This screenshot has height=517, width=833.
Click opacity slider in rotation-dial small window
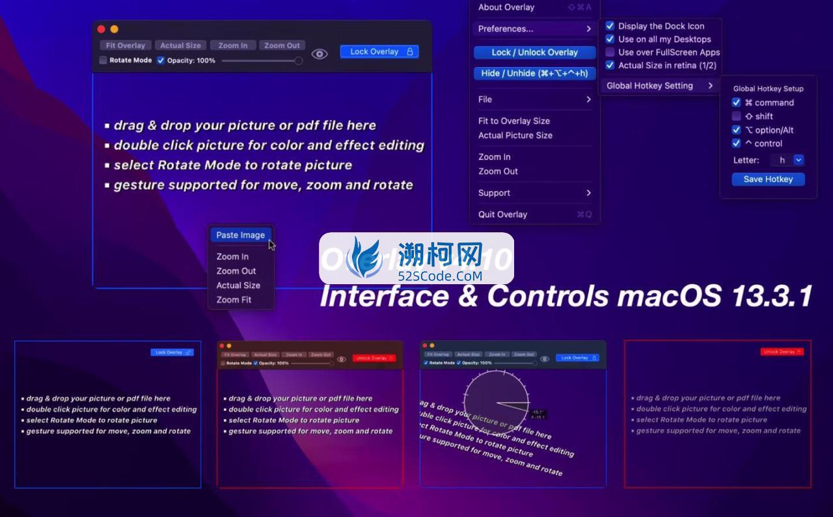point(515,363)
